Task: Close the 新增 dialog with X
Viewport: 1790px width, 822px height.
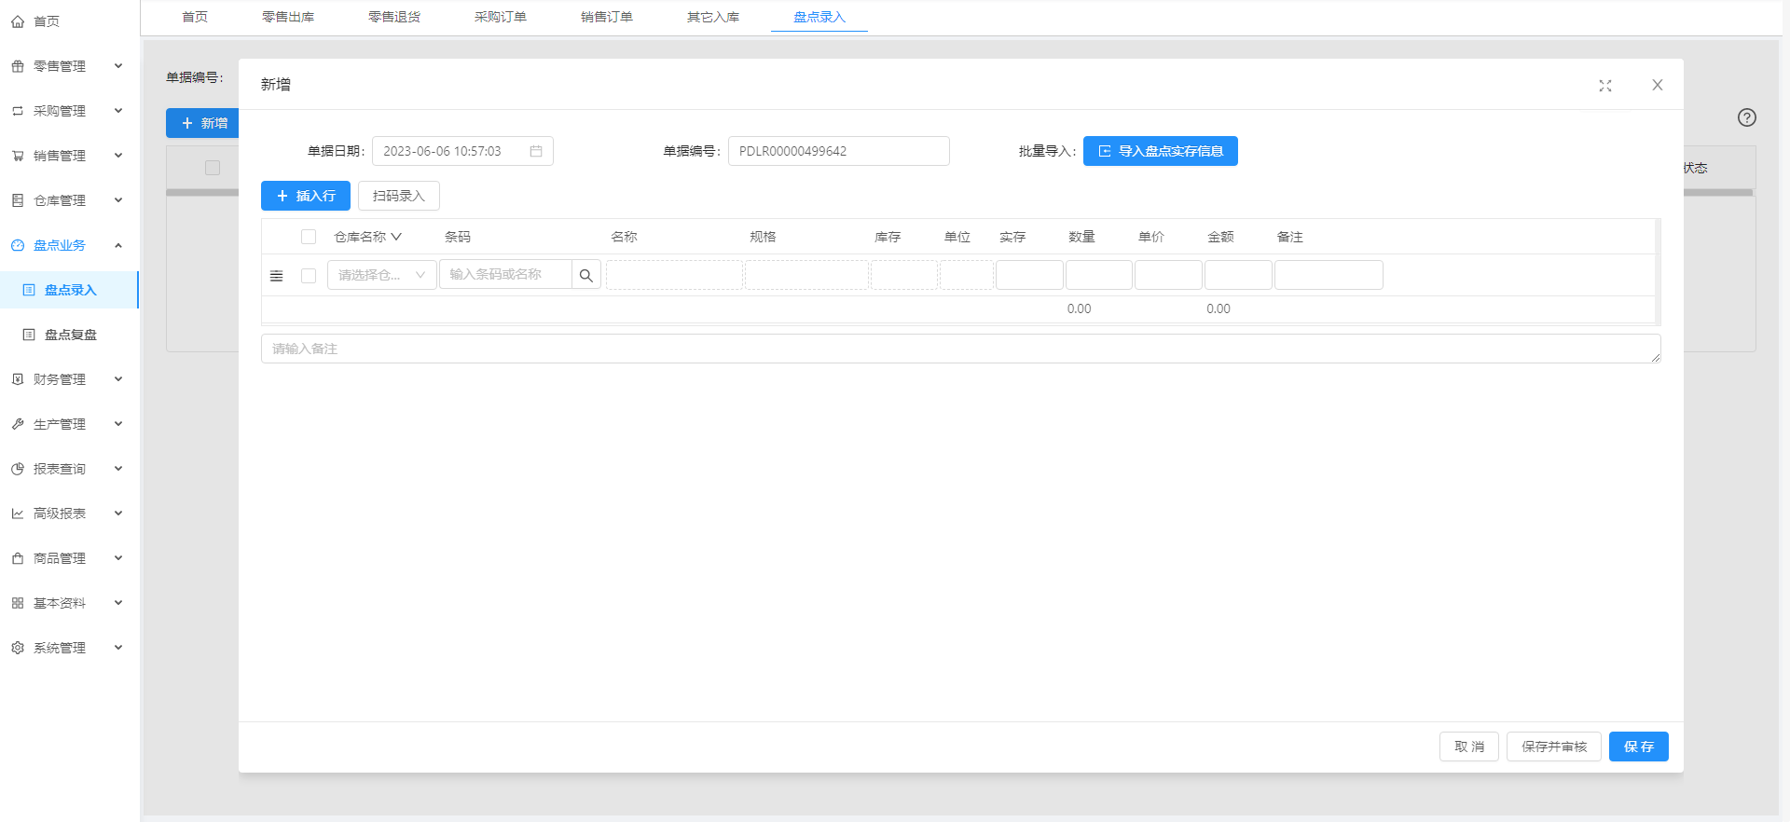Action: [1658, 85]
